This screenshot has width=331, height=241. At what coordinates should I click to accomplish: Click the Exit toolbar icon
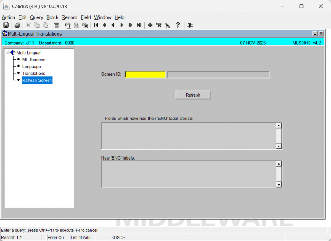click(190, 25)
